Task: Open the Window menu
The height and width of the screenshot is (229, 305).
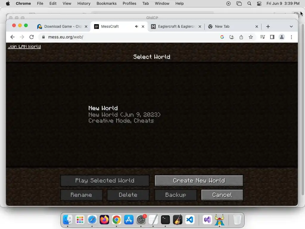Action: coord(162,4)
